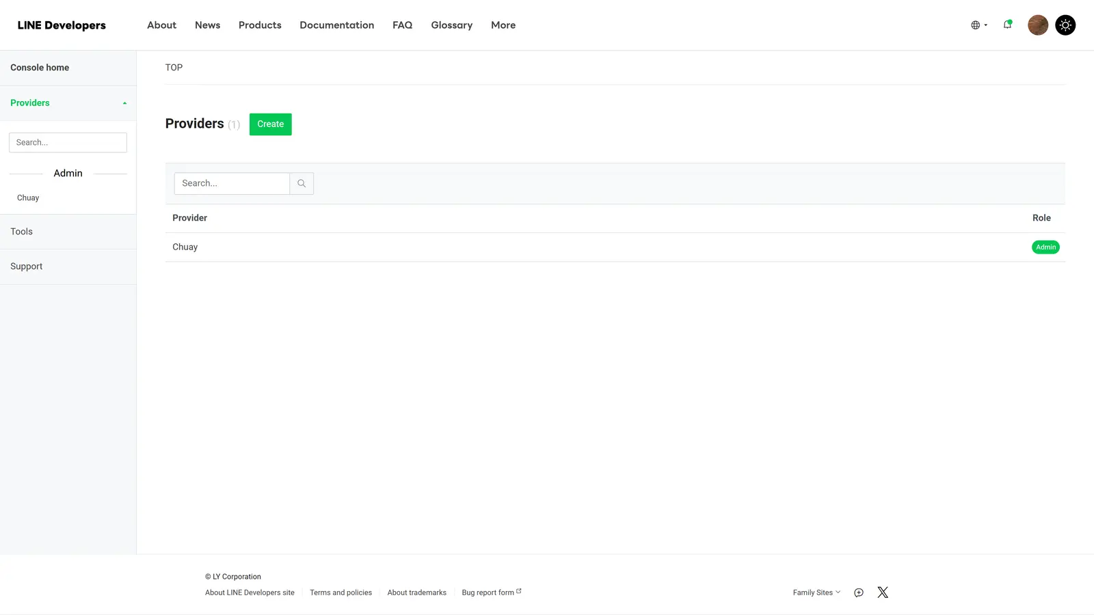The image size is (1094, 615).
Task: Open the News menu
Action: click(207, 25)
